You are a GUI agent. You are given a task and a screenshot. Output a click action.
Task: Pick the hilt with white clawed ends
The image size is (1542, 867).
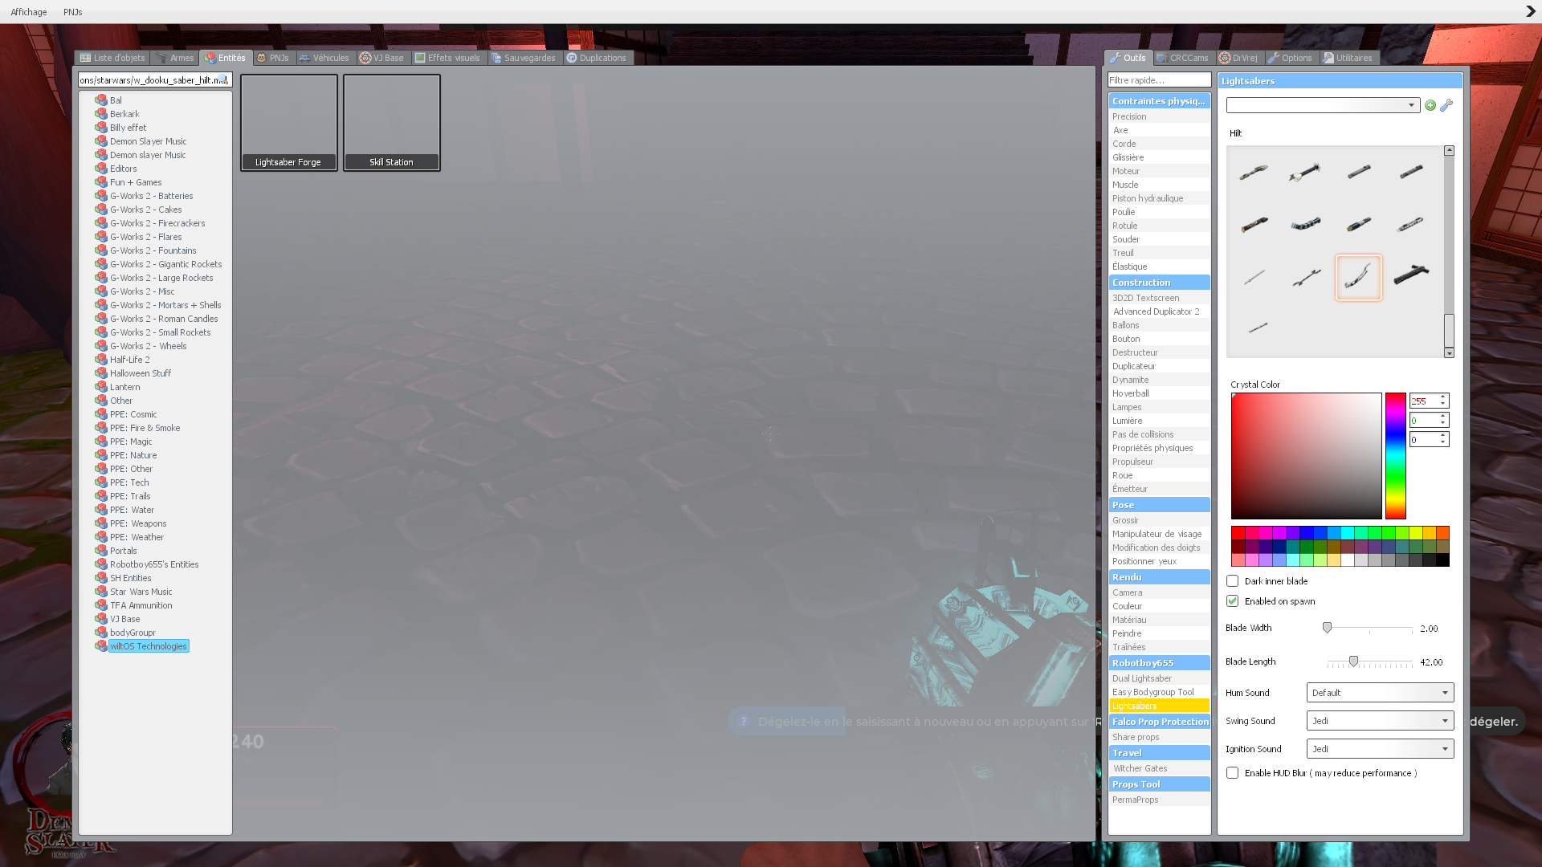pos(1304,171)
